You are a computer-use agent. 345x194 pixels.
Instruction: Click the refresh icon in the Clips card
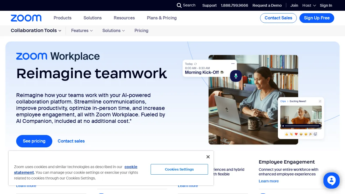pyautogui.click(x=320, y=101)
